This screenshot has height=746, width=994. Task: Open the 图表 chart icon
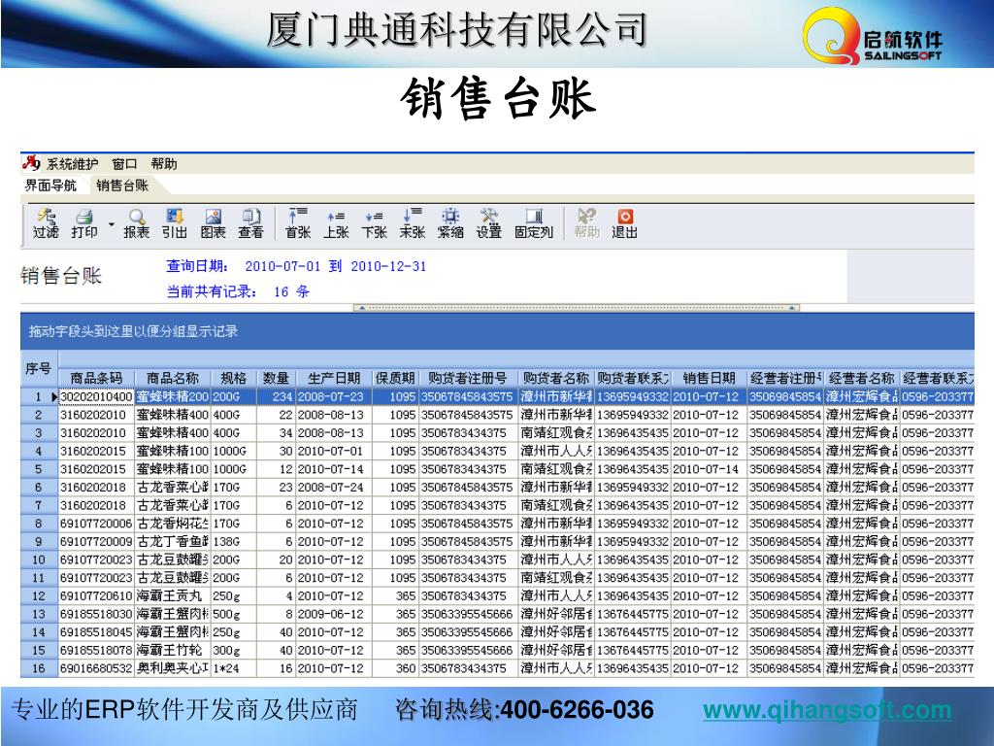pos(213,223)
